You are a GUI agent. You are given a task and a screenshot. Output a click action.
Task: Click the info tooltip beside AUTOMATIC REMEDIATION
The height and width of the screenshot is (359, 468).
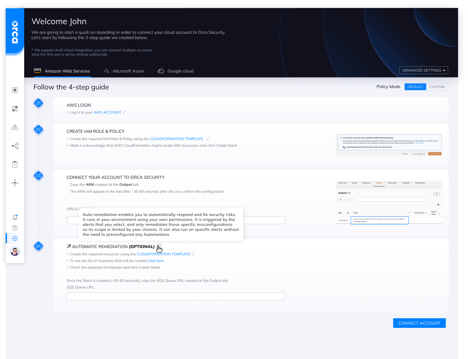tap(159, 246)
